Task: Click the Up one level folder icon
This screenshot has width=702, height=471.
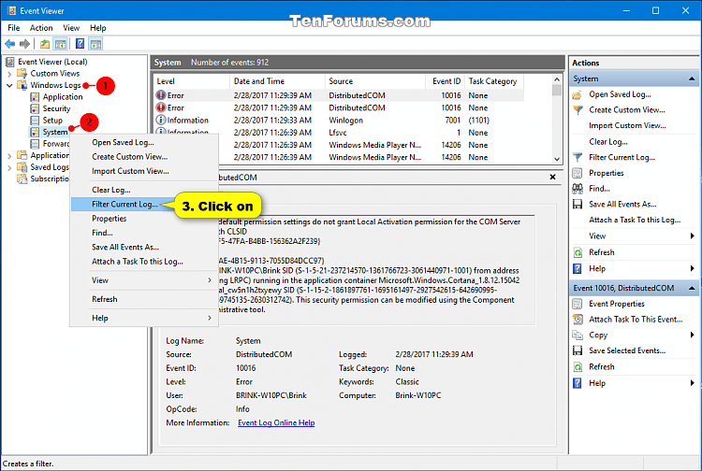Action: (x=45, y=43)
